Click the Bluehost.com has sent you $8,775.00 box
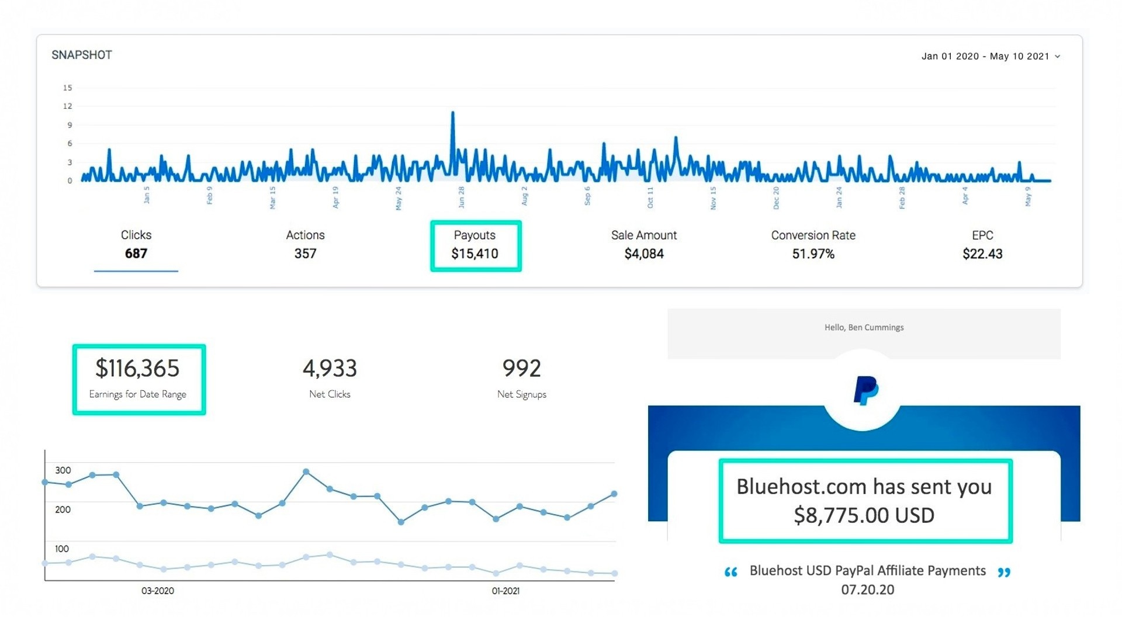 (865, 501)
